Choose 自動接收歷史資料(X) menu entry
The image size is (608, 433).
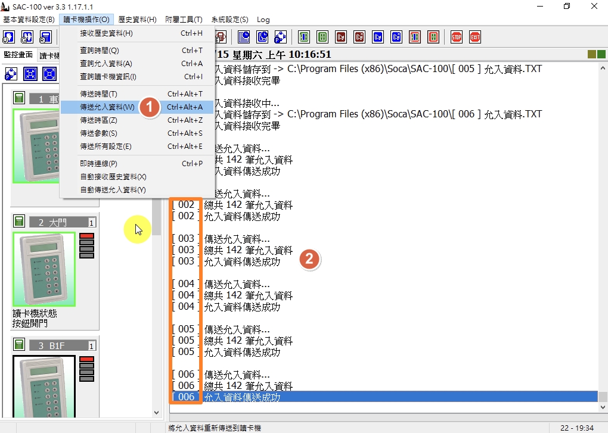(137, 177)
